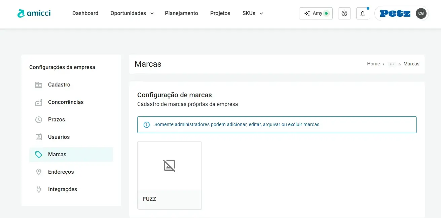The width and height of the screenshot is (441, 218).
Task: Open the help question mark icon
Action: (x=344, y=13)
